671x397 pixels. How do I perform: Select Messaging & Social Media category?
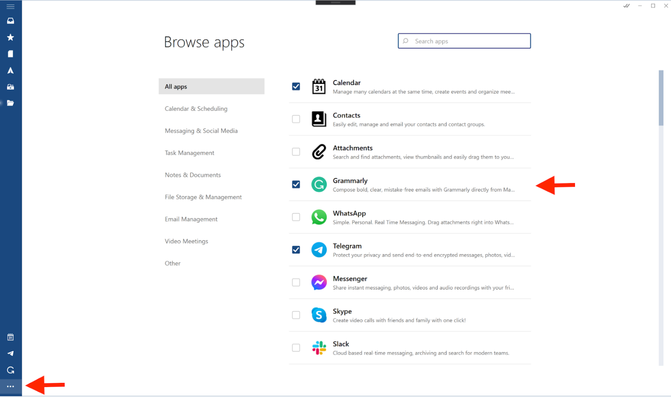pos(201,131)
